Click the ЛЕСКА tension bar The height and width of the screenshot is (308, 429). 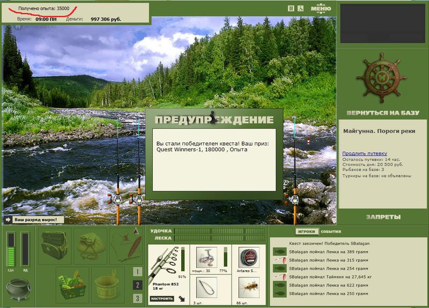tap(219, 238)
